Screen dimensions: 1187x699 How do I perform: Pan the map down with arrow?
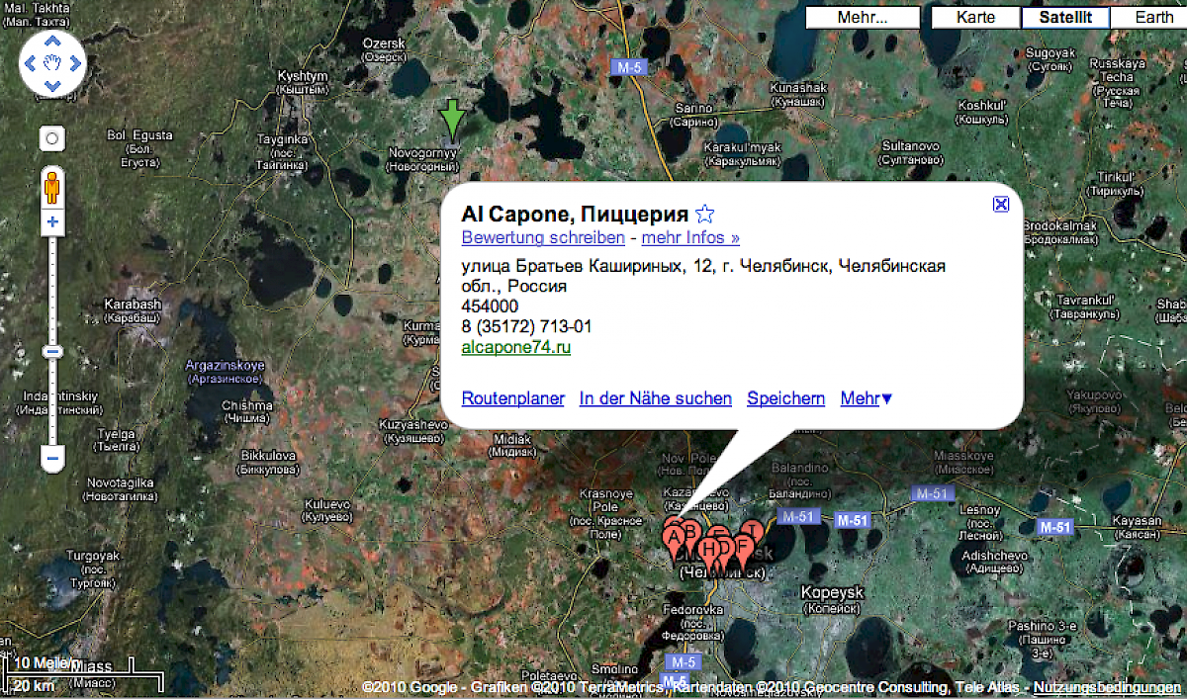[x=52, y=86]
